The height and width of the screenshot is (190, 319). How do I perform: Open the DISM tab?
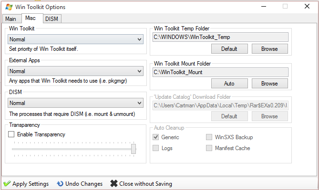(x=51, y=19)
